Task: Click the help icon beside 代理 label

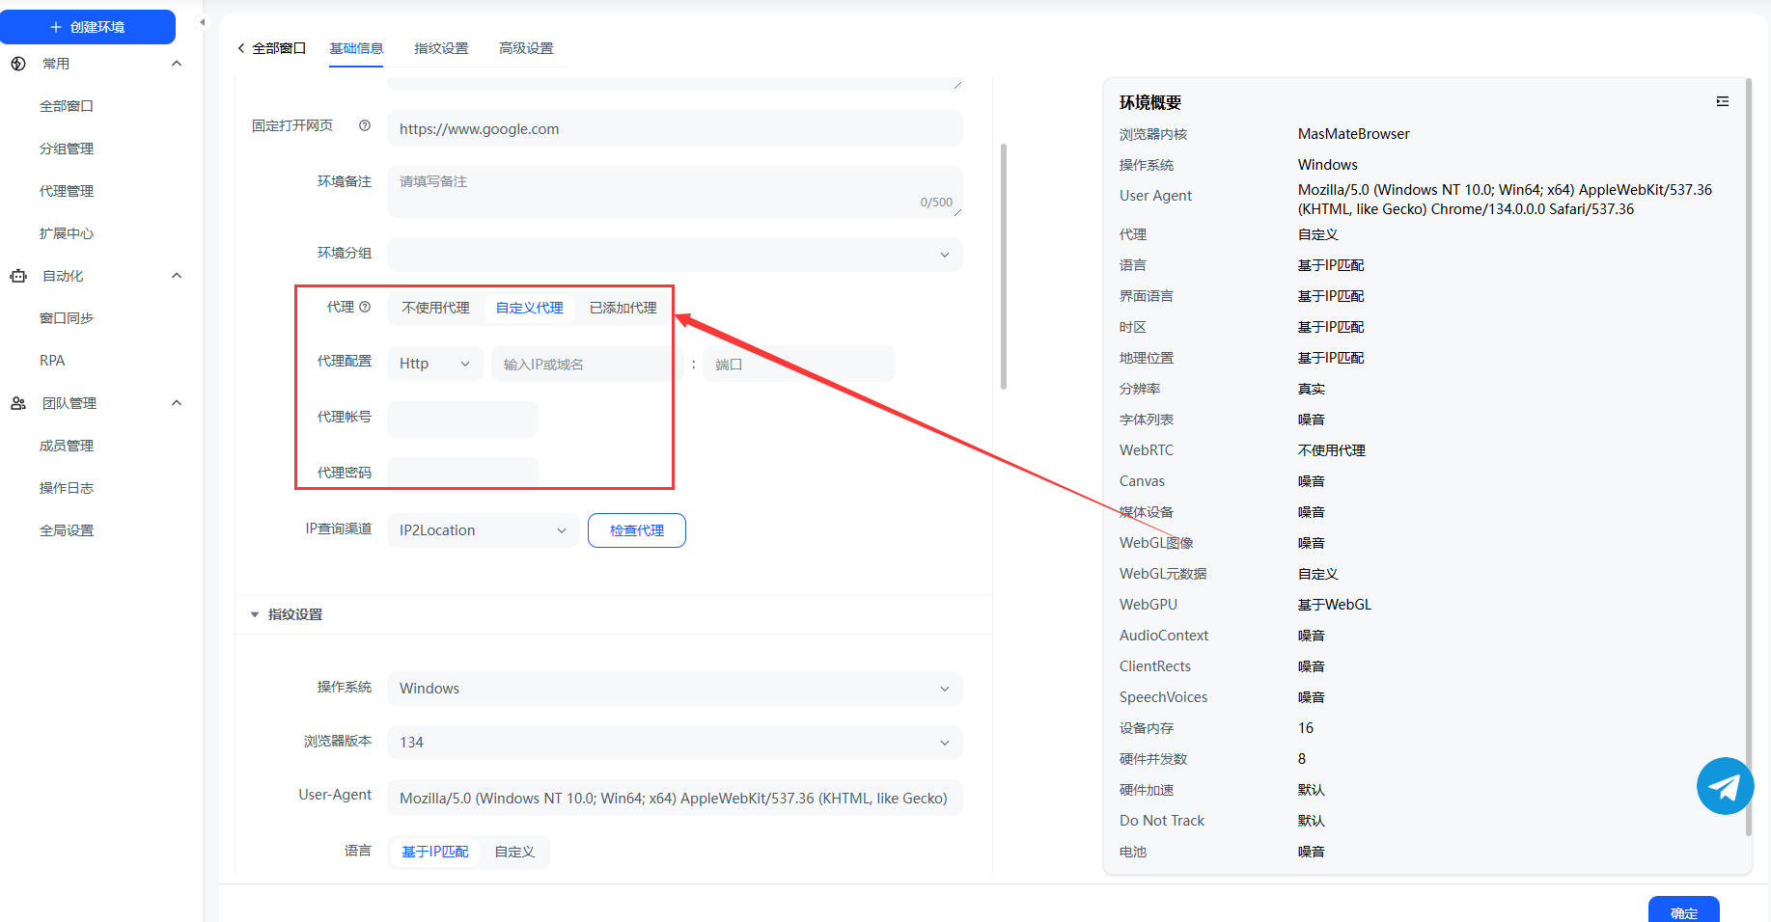Action: pos(365,307)
